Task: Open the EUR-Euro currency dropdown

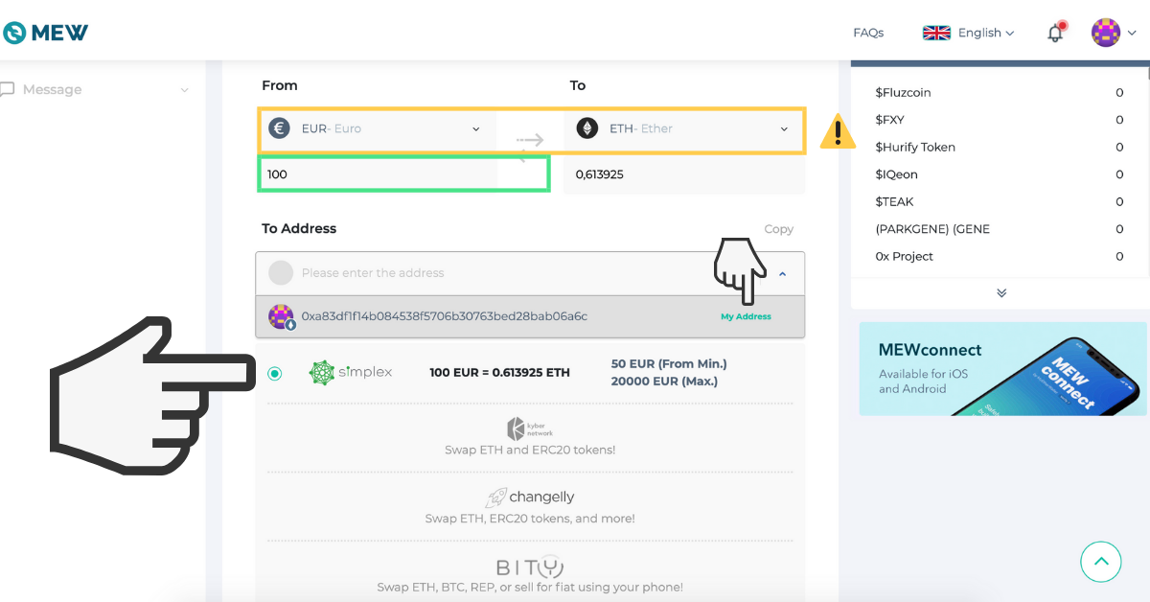Action: [476, 127]
